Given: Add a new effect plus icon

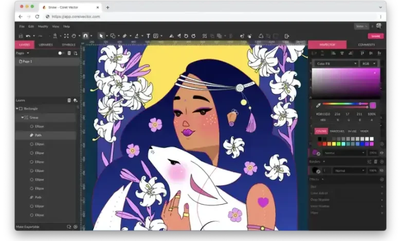Looking at the screenshot, I should click(x=381, y=179).
